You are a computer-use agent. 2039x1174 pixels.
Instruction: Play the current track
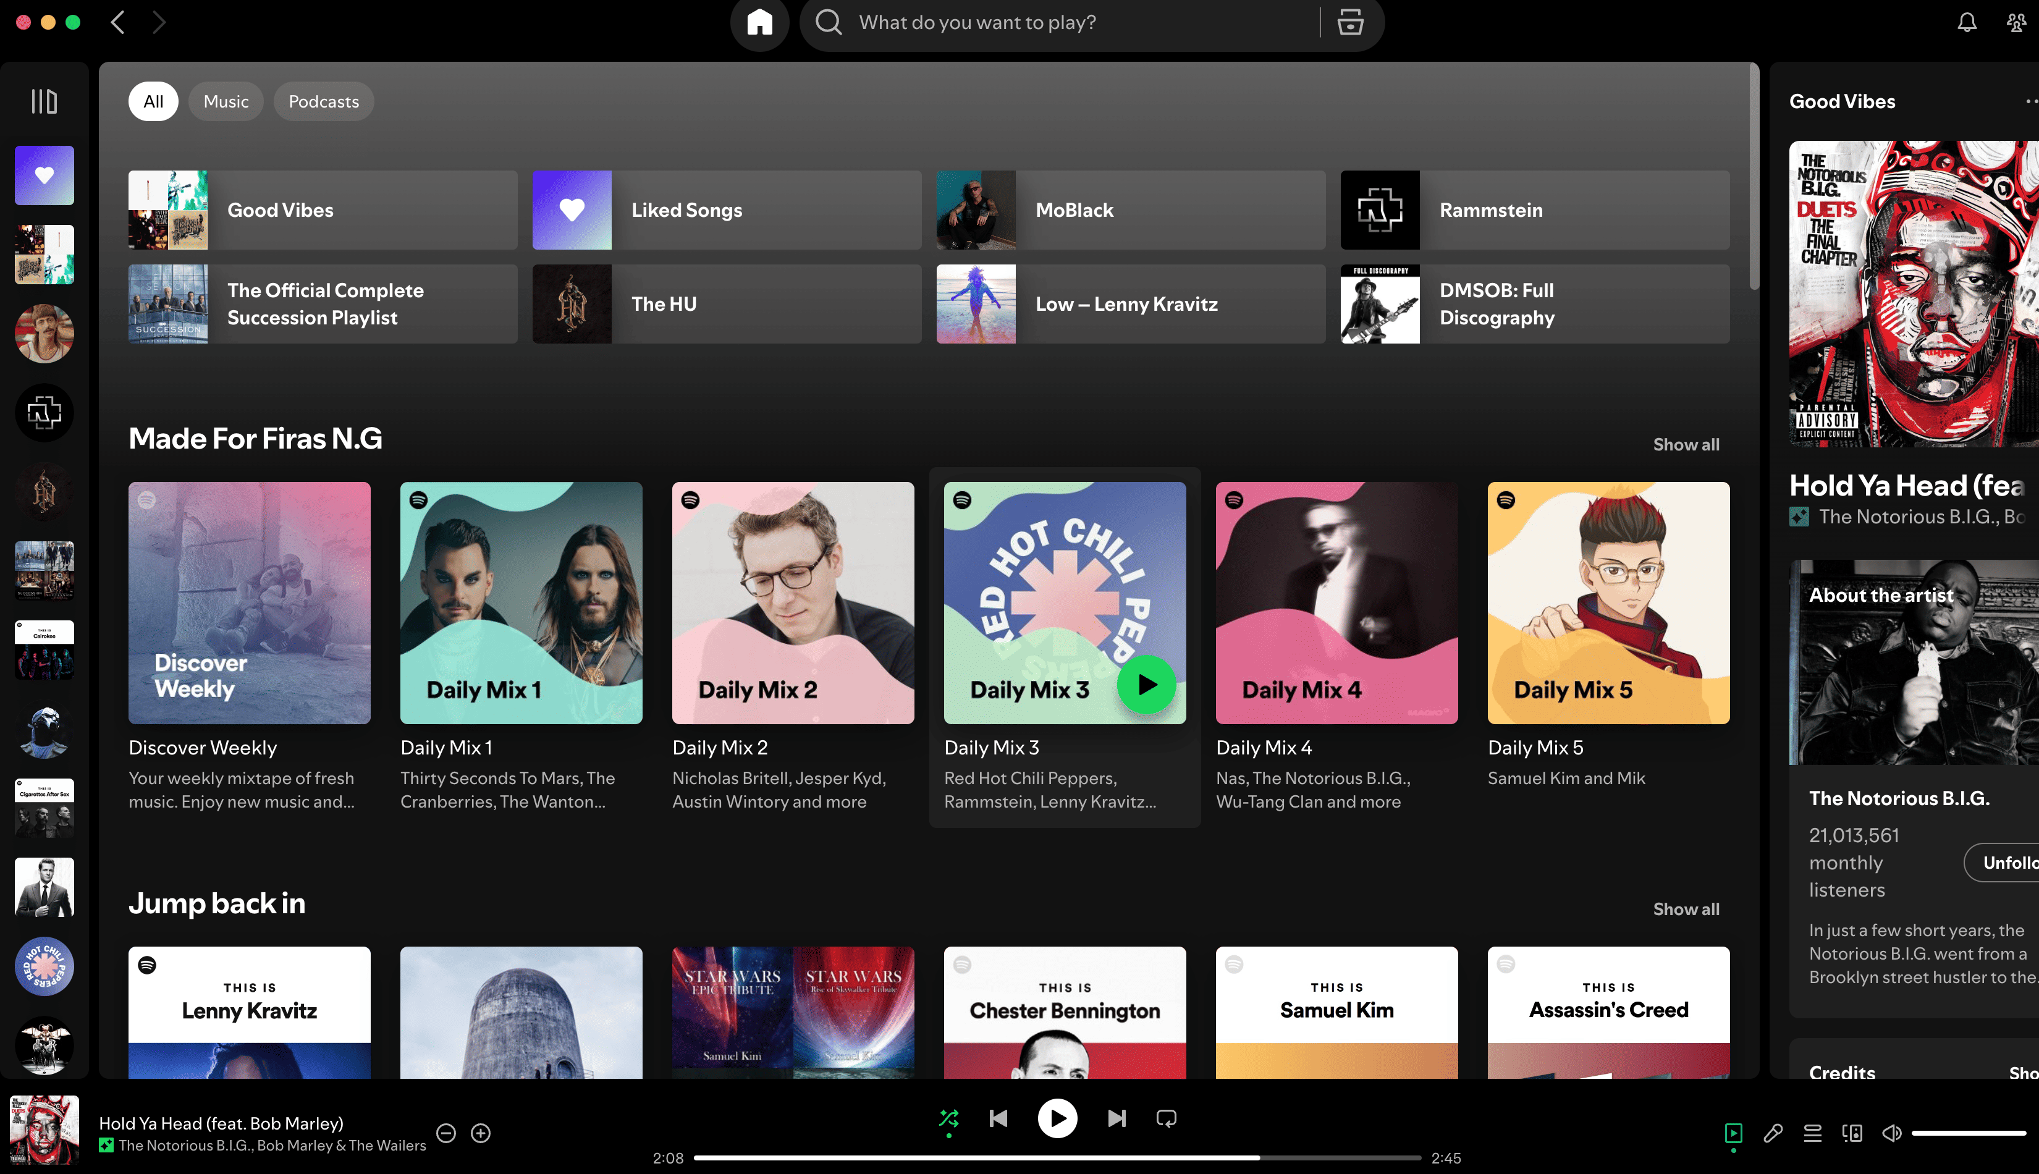(x=1057, y=1118)
